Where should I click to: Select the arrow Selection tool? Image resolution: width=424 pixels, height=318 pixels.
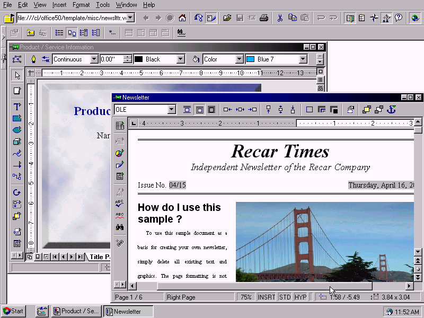17,75
